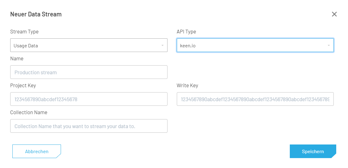Focus the Collection Name input field
The height and width of the screenshot is (168, 348).
point(89,126)
